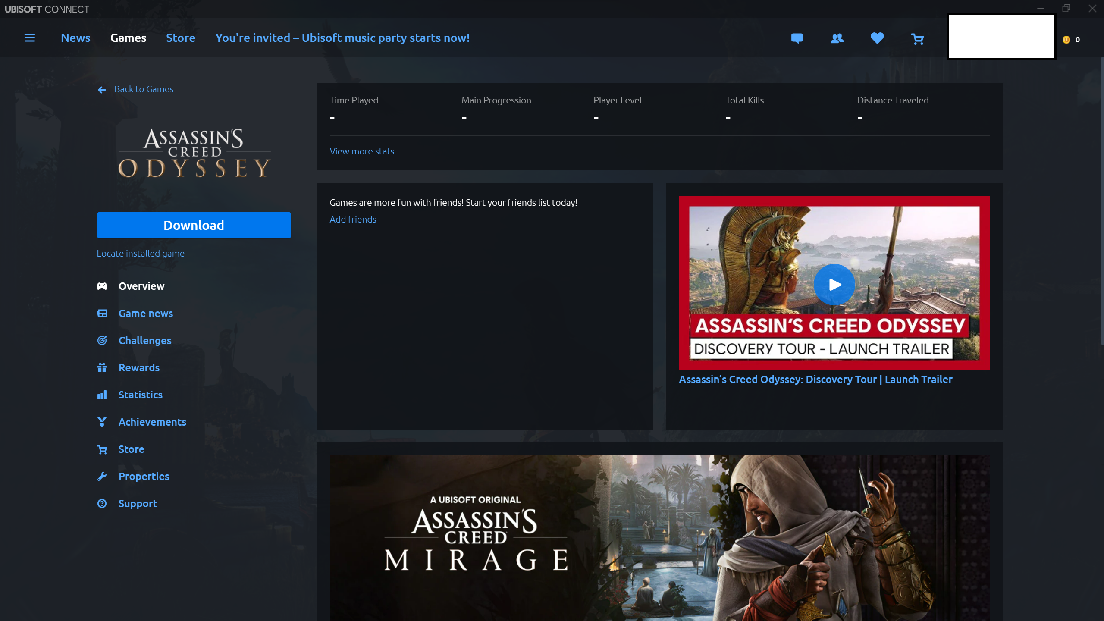Click Add friends link
1104x621 pixels.
pyautogui.click(x=352, y=219)
